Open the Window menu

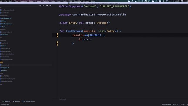[x=86, y=1]
